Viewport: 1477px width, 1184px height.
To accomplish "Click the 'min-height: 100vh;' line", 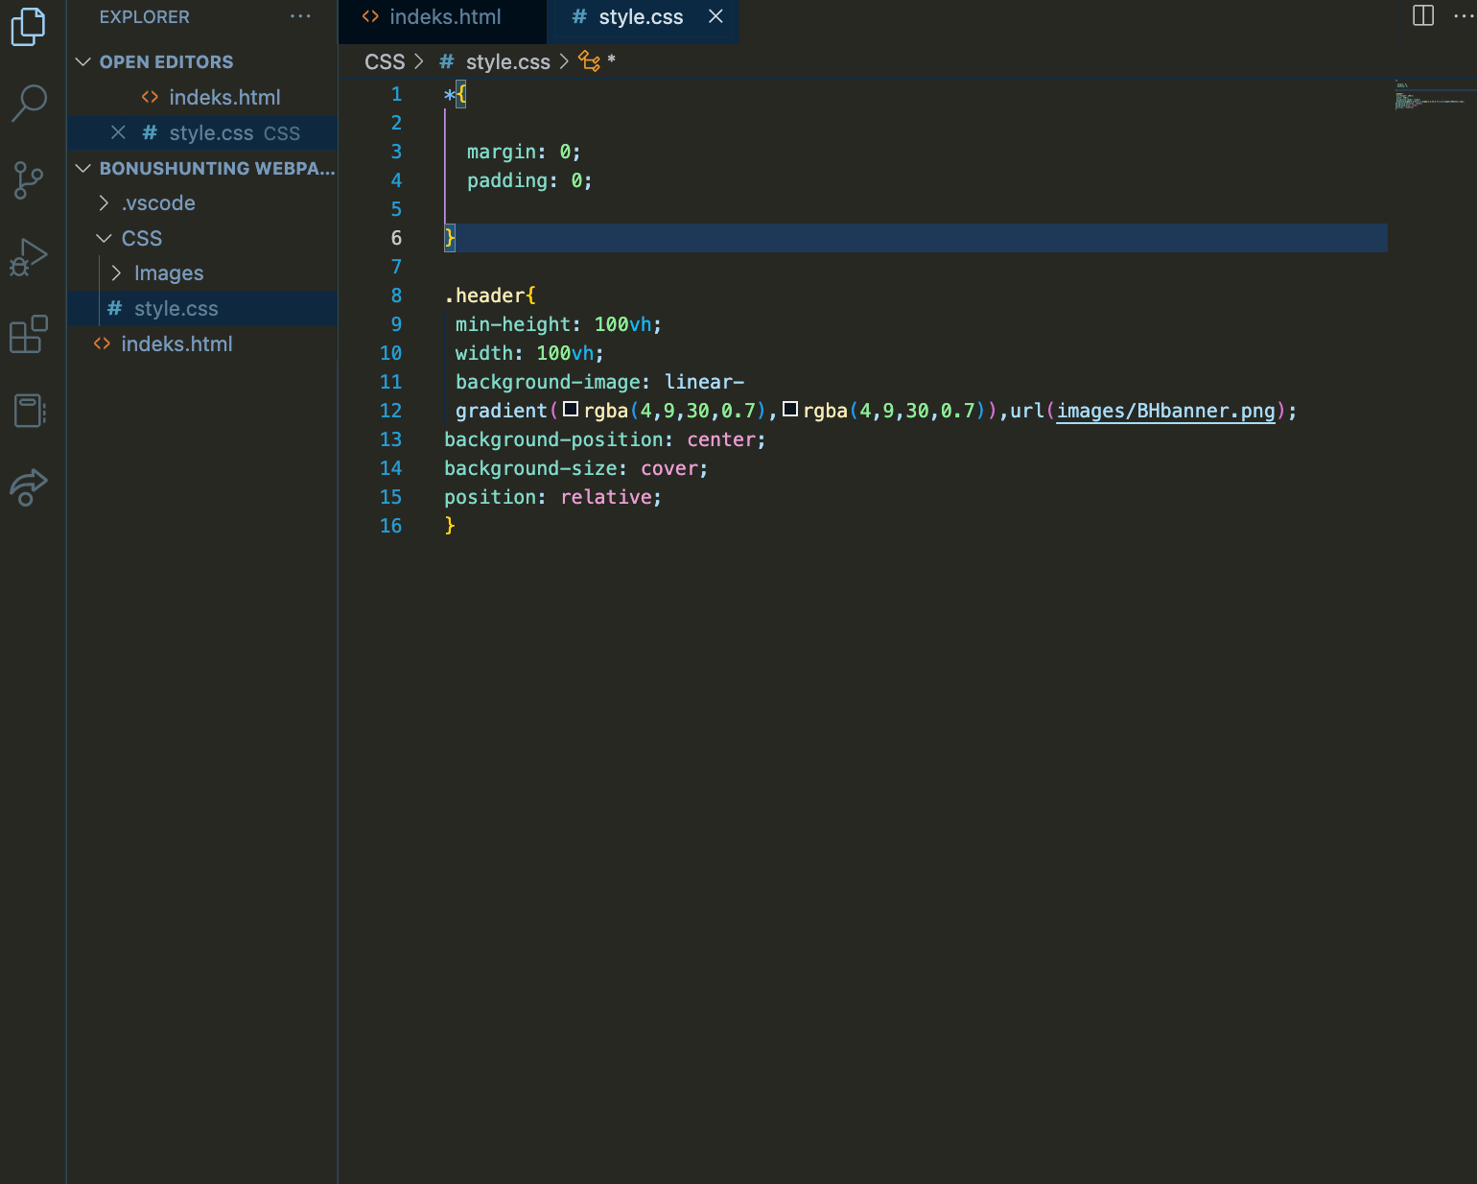I will point(558,324).
